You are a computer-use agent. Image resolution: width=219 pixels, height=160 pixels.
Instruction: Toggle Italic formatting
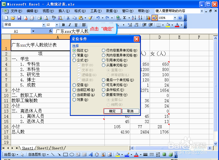(70, 25)
